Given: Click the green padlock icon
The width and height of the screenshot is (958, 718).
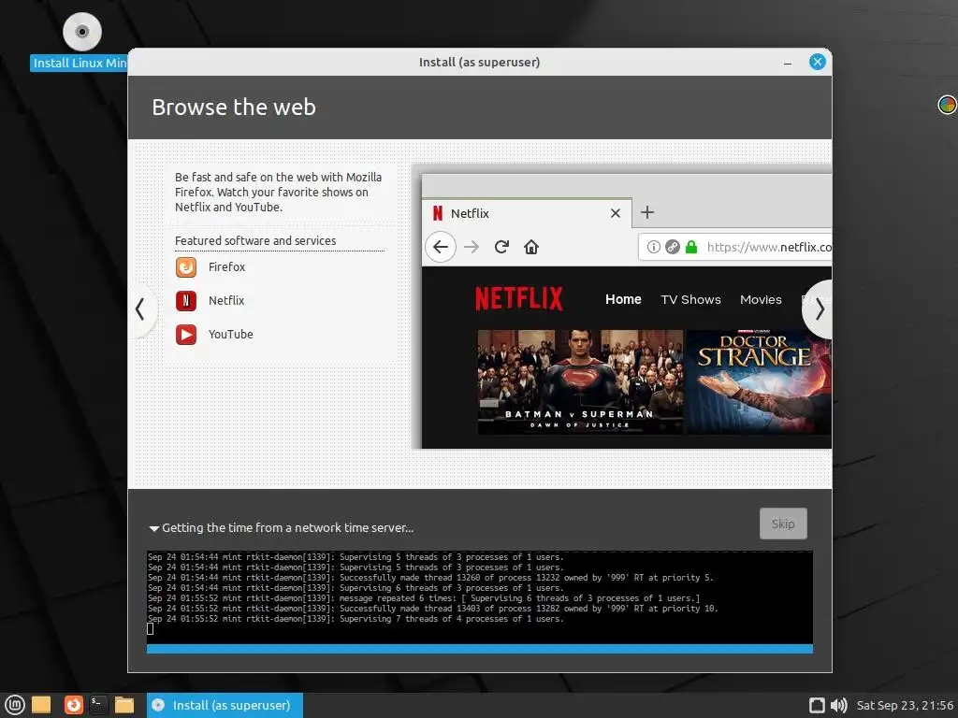Looking at the screenshot, I should point(691,247).
